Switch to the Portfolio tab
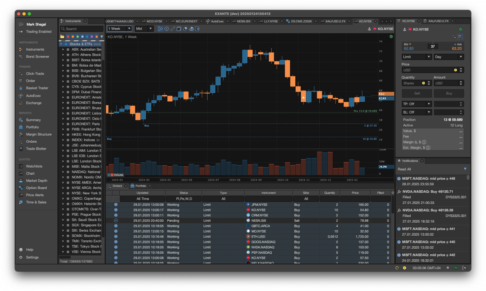The height and width of the screenshot is (291, 486). (x=141, y=186)
